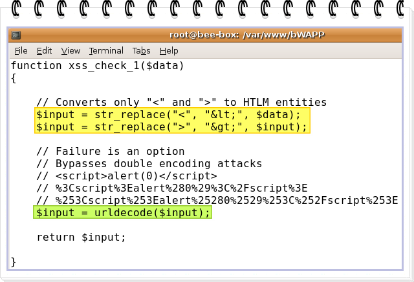Click the urldecode($input) line

123,212
